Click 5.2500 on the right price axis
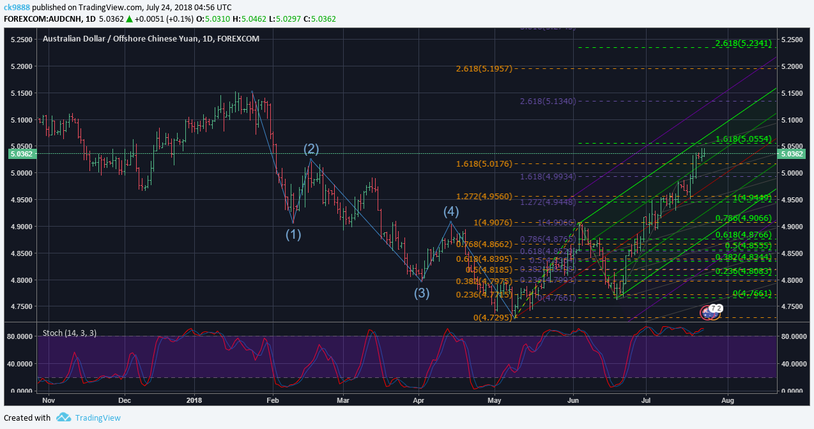The width and height of the screenshot is (814, 429). pos(791,40)
